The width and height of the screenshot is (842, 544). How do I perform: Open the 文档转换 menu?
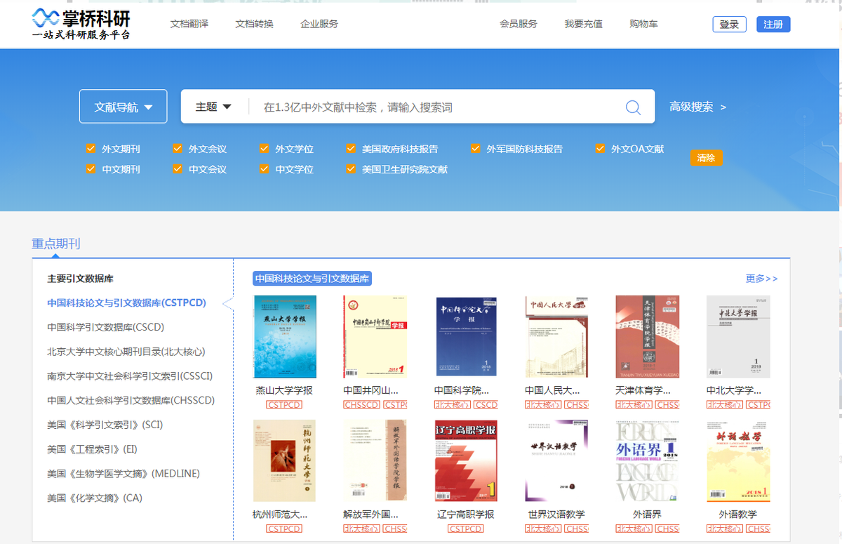coord(254,24)
